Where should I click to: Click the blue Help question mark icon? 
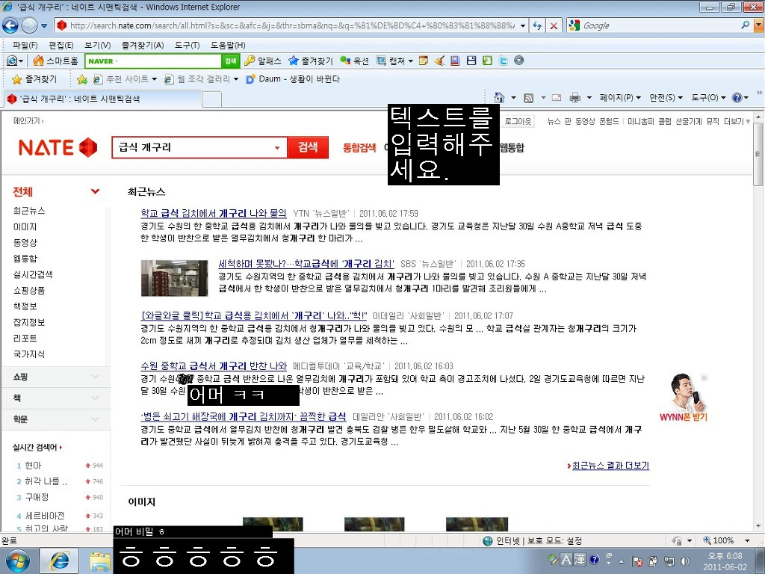tap(737, 98)
